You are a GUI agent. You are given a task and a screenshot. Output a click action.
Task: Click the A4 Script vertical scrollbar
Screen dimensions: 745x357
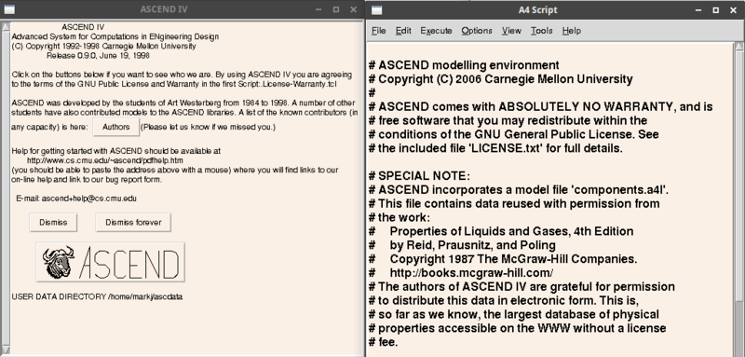[738, 199]
